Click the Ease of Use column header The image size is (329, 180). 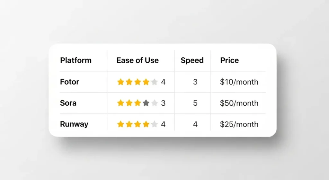point(138,60)
